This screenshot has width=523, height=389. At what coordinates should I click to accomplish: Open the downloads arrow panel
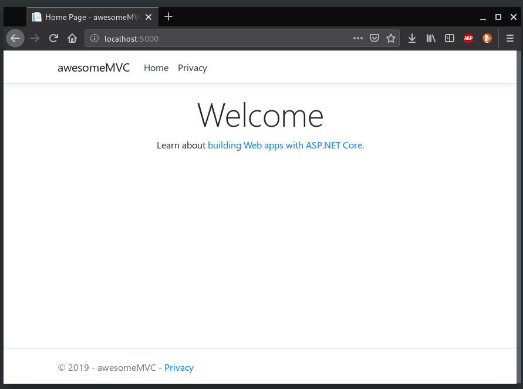pos(412,38)
